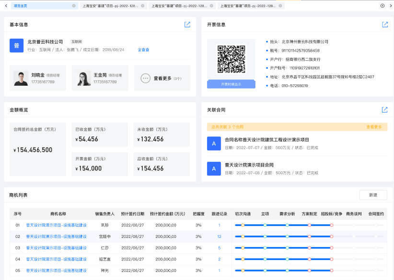Open follow-up record count 2 in row 04
Image resolution: width=394 pixels, height=280 pixels.
(x=219, y=259)
